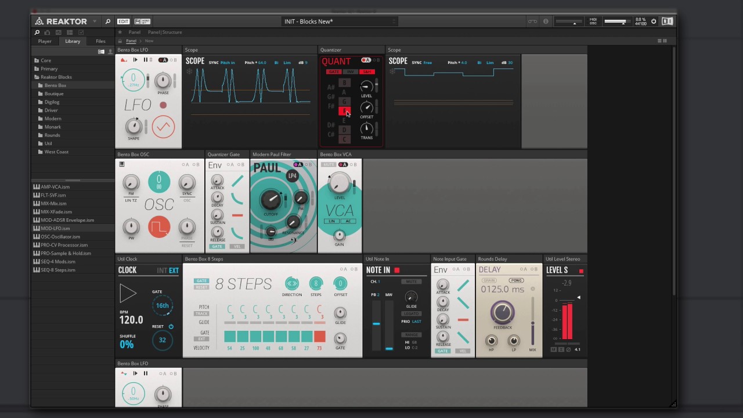The height and width of the screenshot is (418, 743).
Task: Toggle the Paul filter LP4 mode badge
Action: (293, 175)
